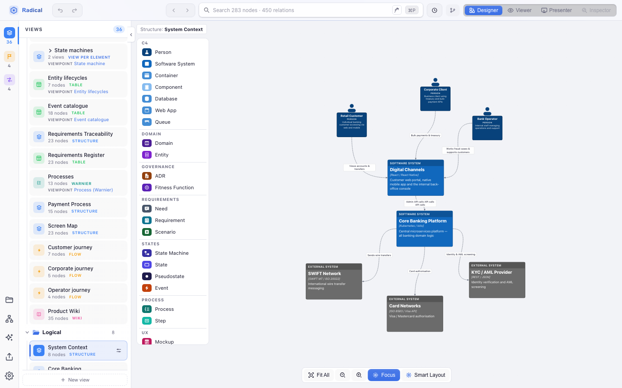Switch to Designer mode
Viewport: 622px width, 388px height.
tap(483, 10)
